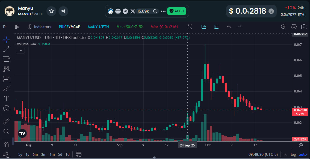
Task: Toggle the candles-with-line chart icon
Action: tap(204, 27)
